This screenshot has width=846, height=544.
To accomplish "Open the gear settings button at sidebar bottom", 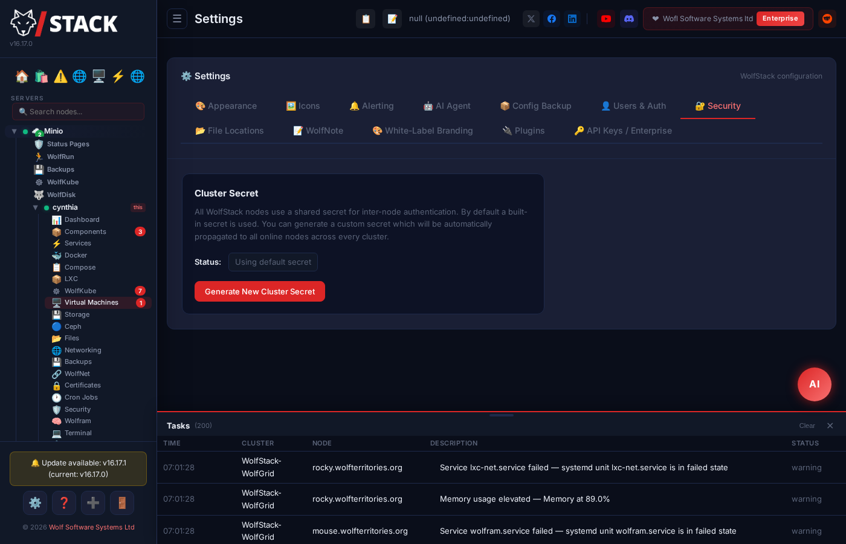I will [x=35, y=503].
